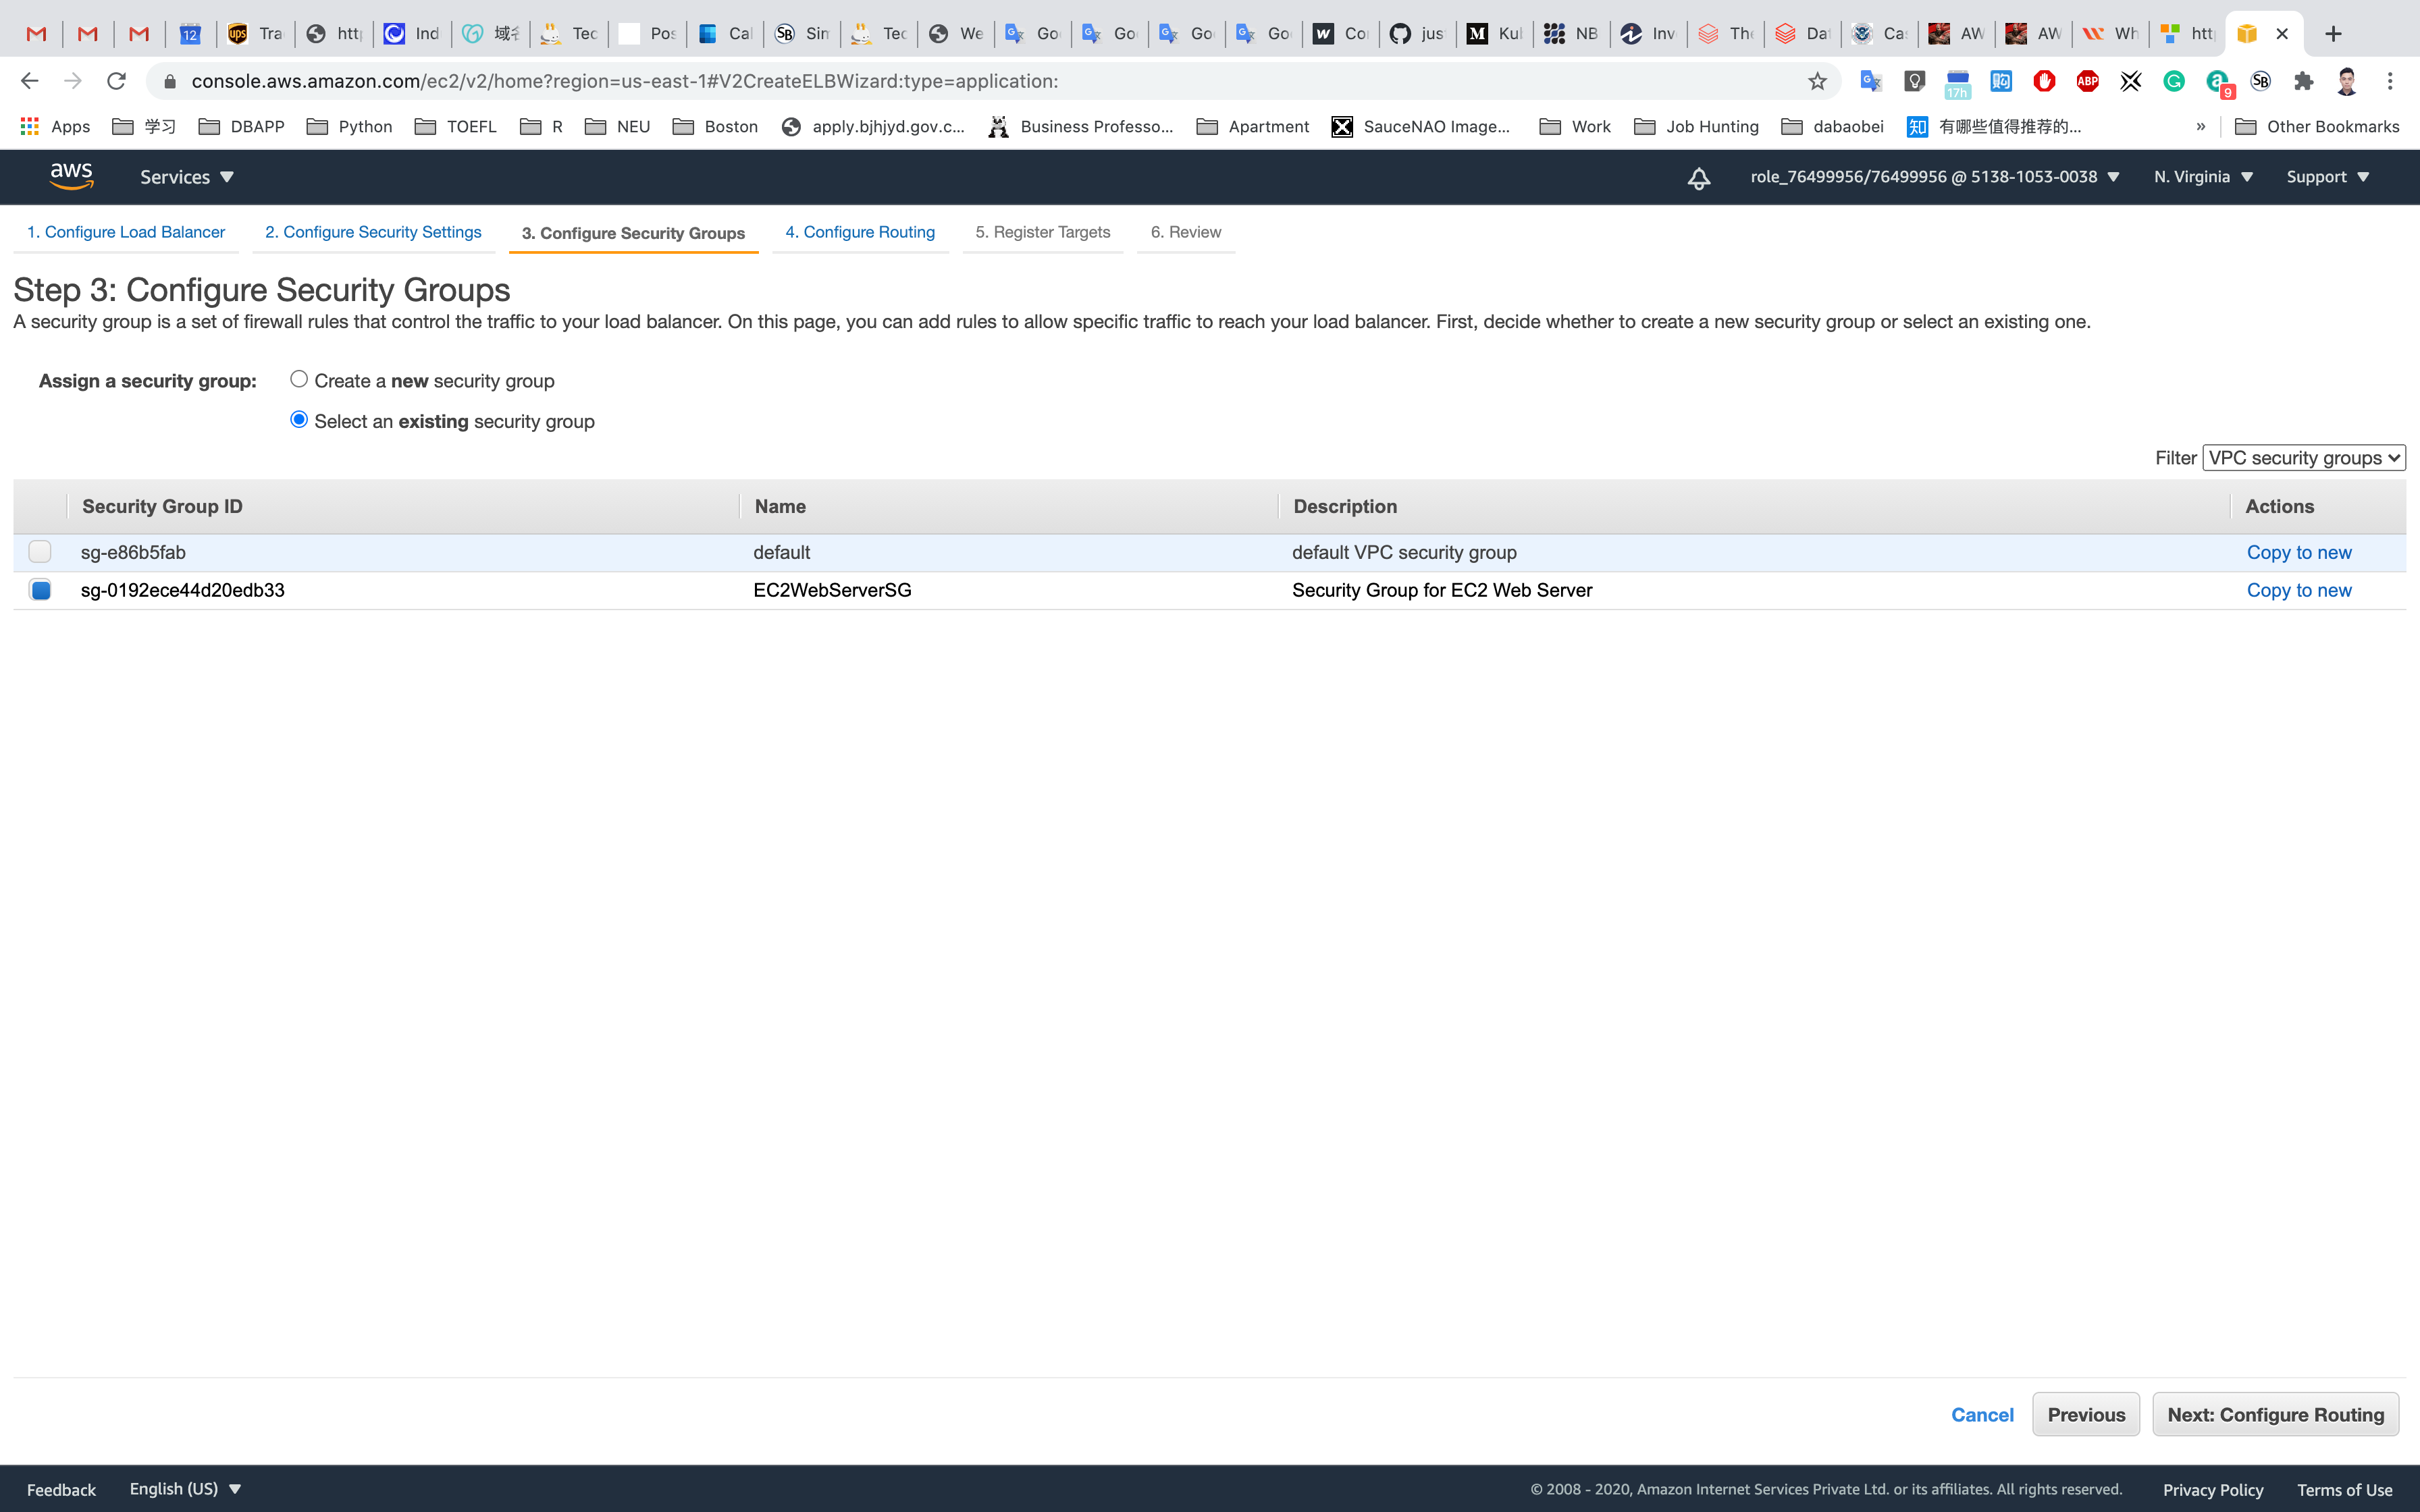Uncheck the EC2WebServerSG security group checkbox
Image resolution: width=2420 pixels, height=1512 pixels.
coord(40,590)
